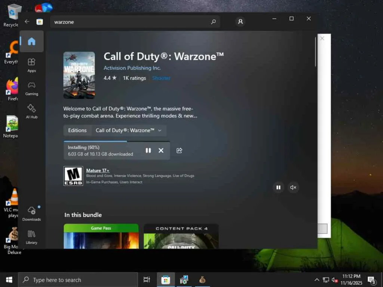Toggle the trailer video mute button

(x=293, y=188)
